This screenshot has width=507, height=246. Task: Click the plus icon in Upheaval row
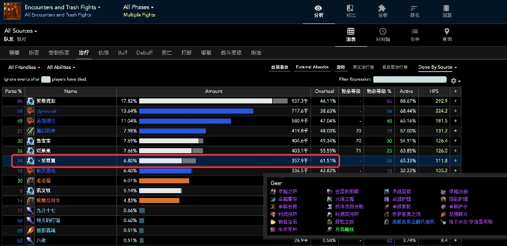[x=455, y=111]
